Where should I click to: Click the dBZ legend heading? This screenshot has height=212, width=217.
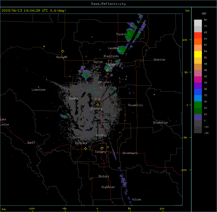(x=204, y=14)
